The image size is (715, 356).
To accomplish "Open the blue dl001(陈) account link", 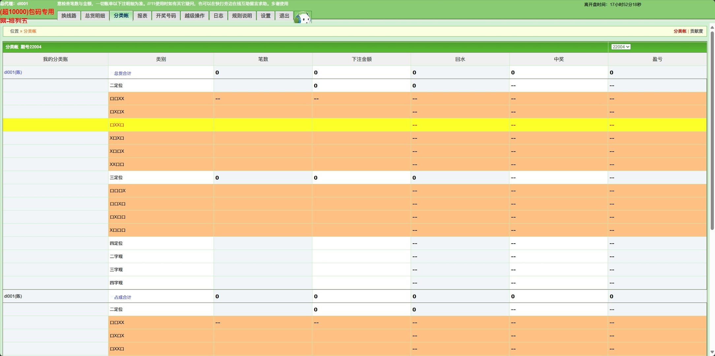I will point(13,72).
